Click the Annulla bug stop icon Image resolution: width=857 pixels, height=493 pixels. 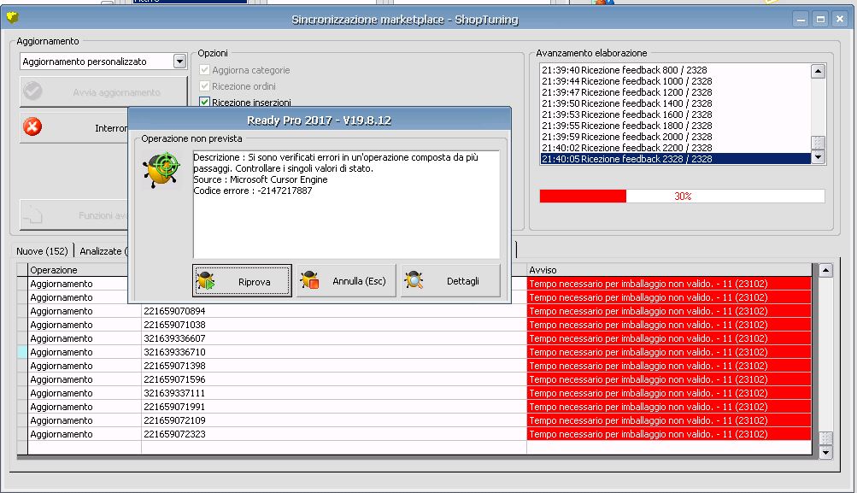pyautogui.click(x=309, y=280)
